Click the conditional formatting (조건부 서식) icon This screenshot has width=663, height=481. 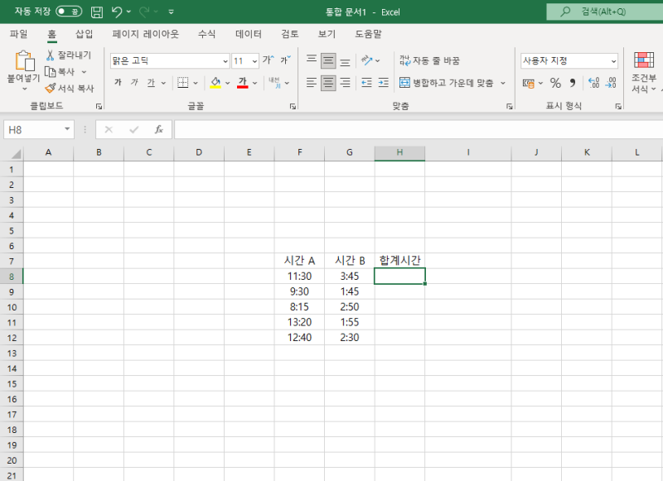point(644,60)
